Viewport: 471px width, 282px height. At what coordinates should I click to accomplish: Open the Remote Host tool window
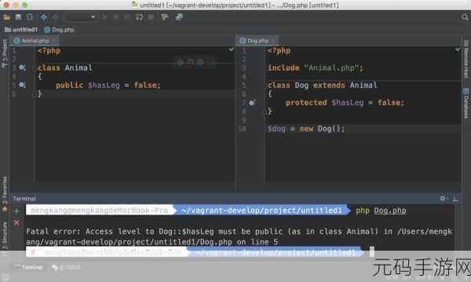[x=466, y=59]
